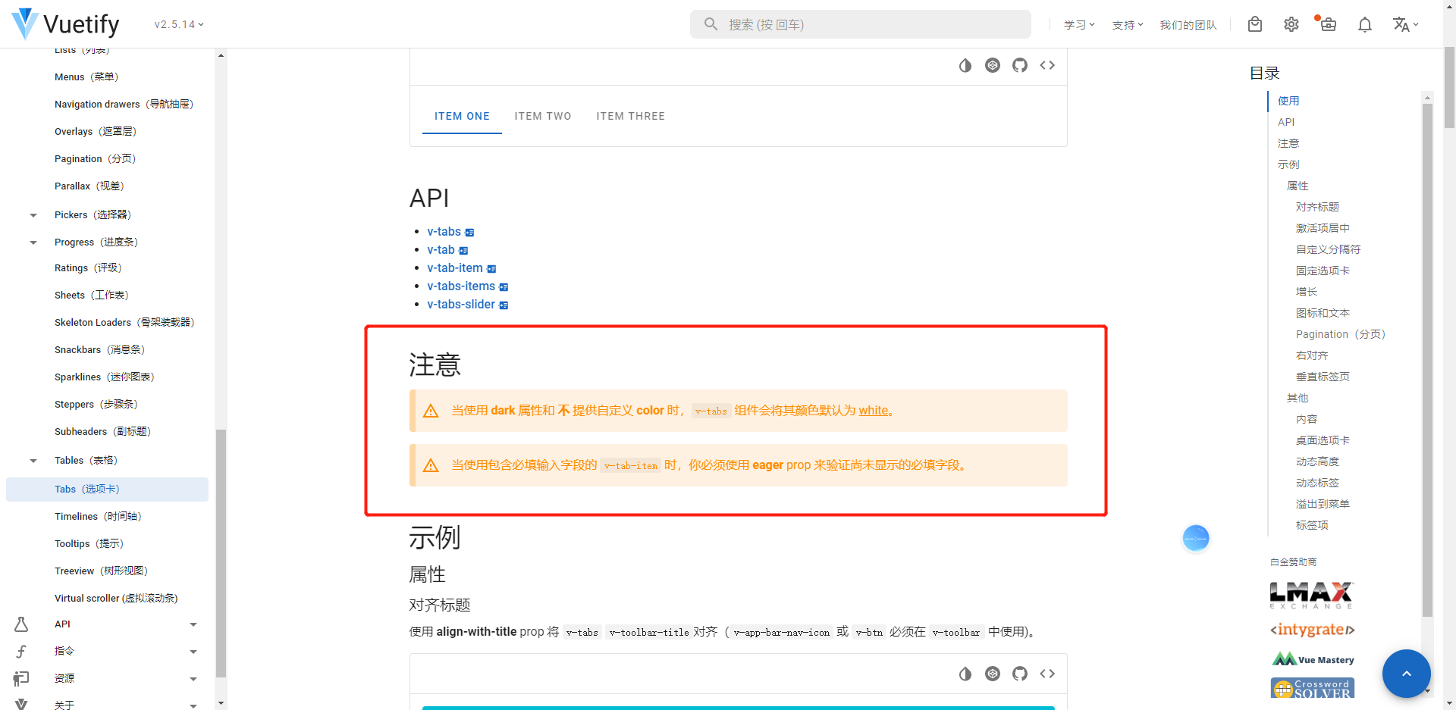Navigate to Pagination (分页) in the table of contents
The height and width of the screenshot is (710, 1456).
coord(1340,333)
